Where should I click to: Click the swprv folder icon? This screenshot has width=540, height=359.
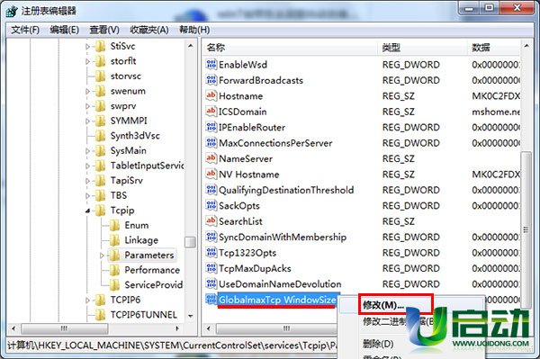(x=100, y=106)
